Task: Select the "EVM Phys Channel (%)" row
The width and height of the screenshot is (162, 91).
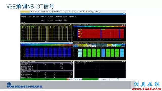Action: point(47,74)
